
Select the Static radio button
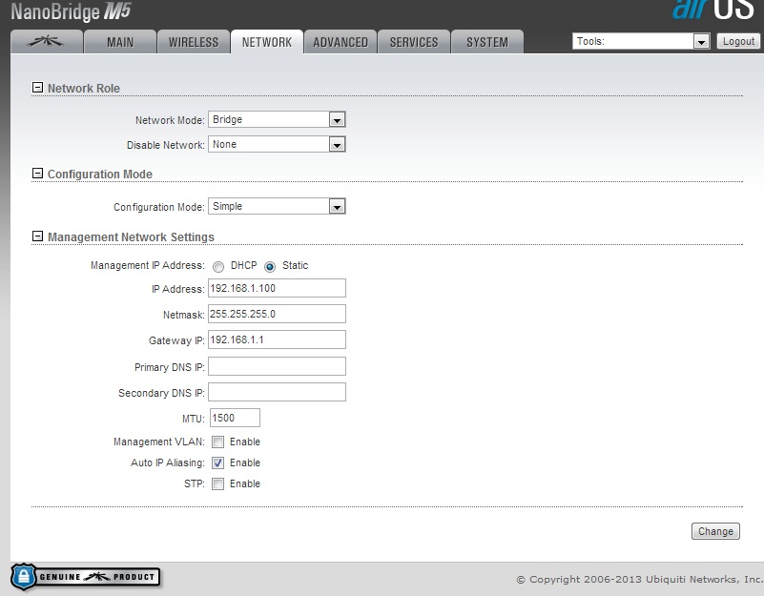269,267
